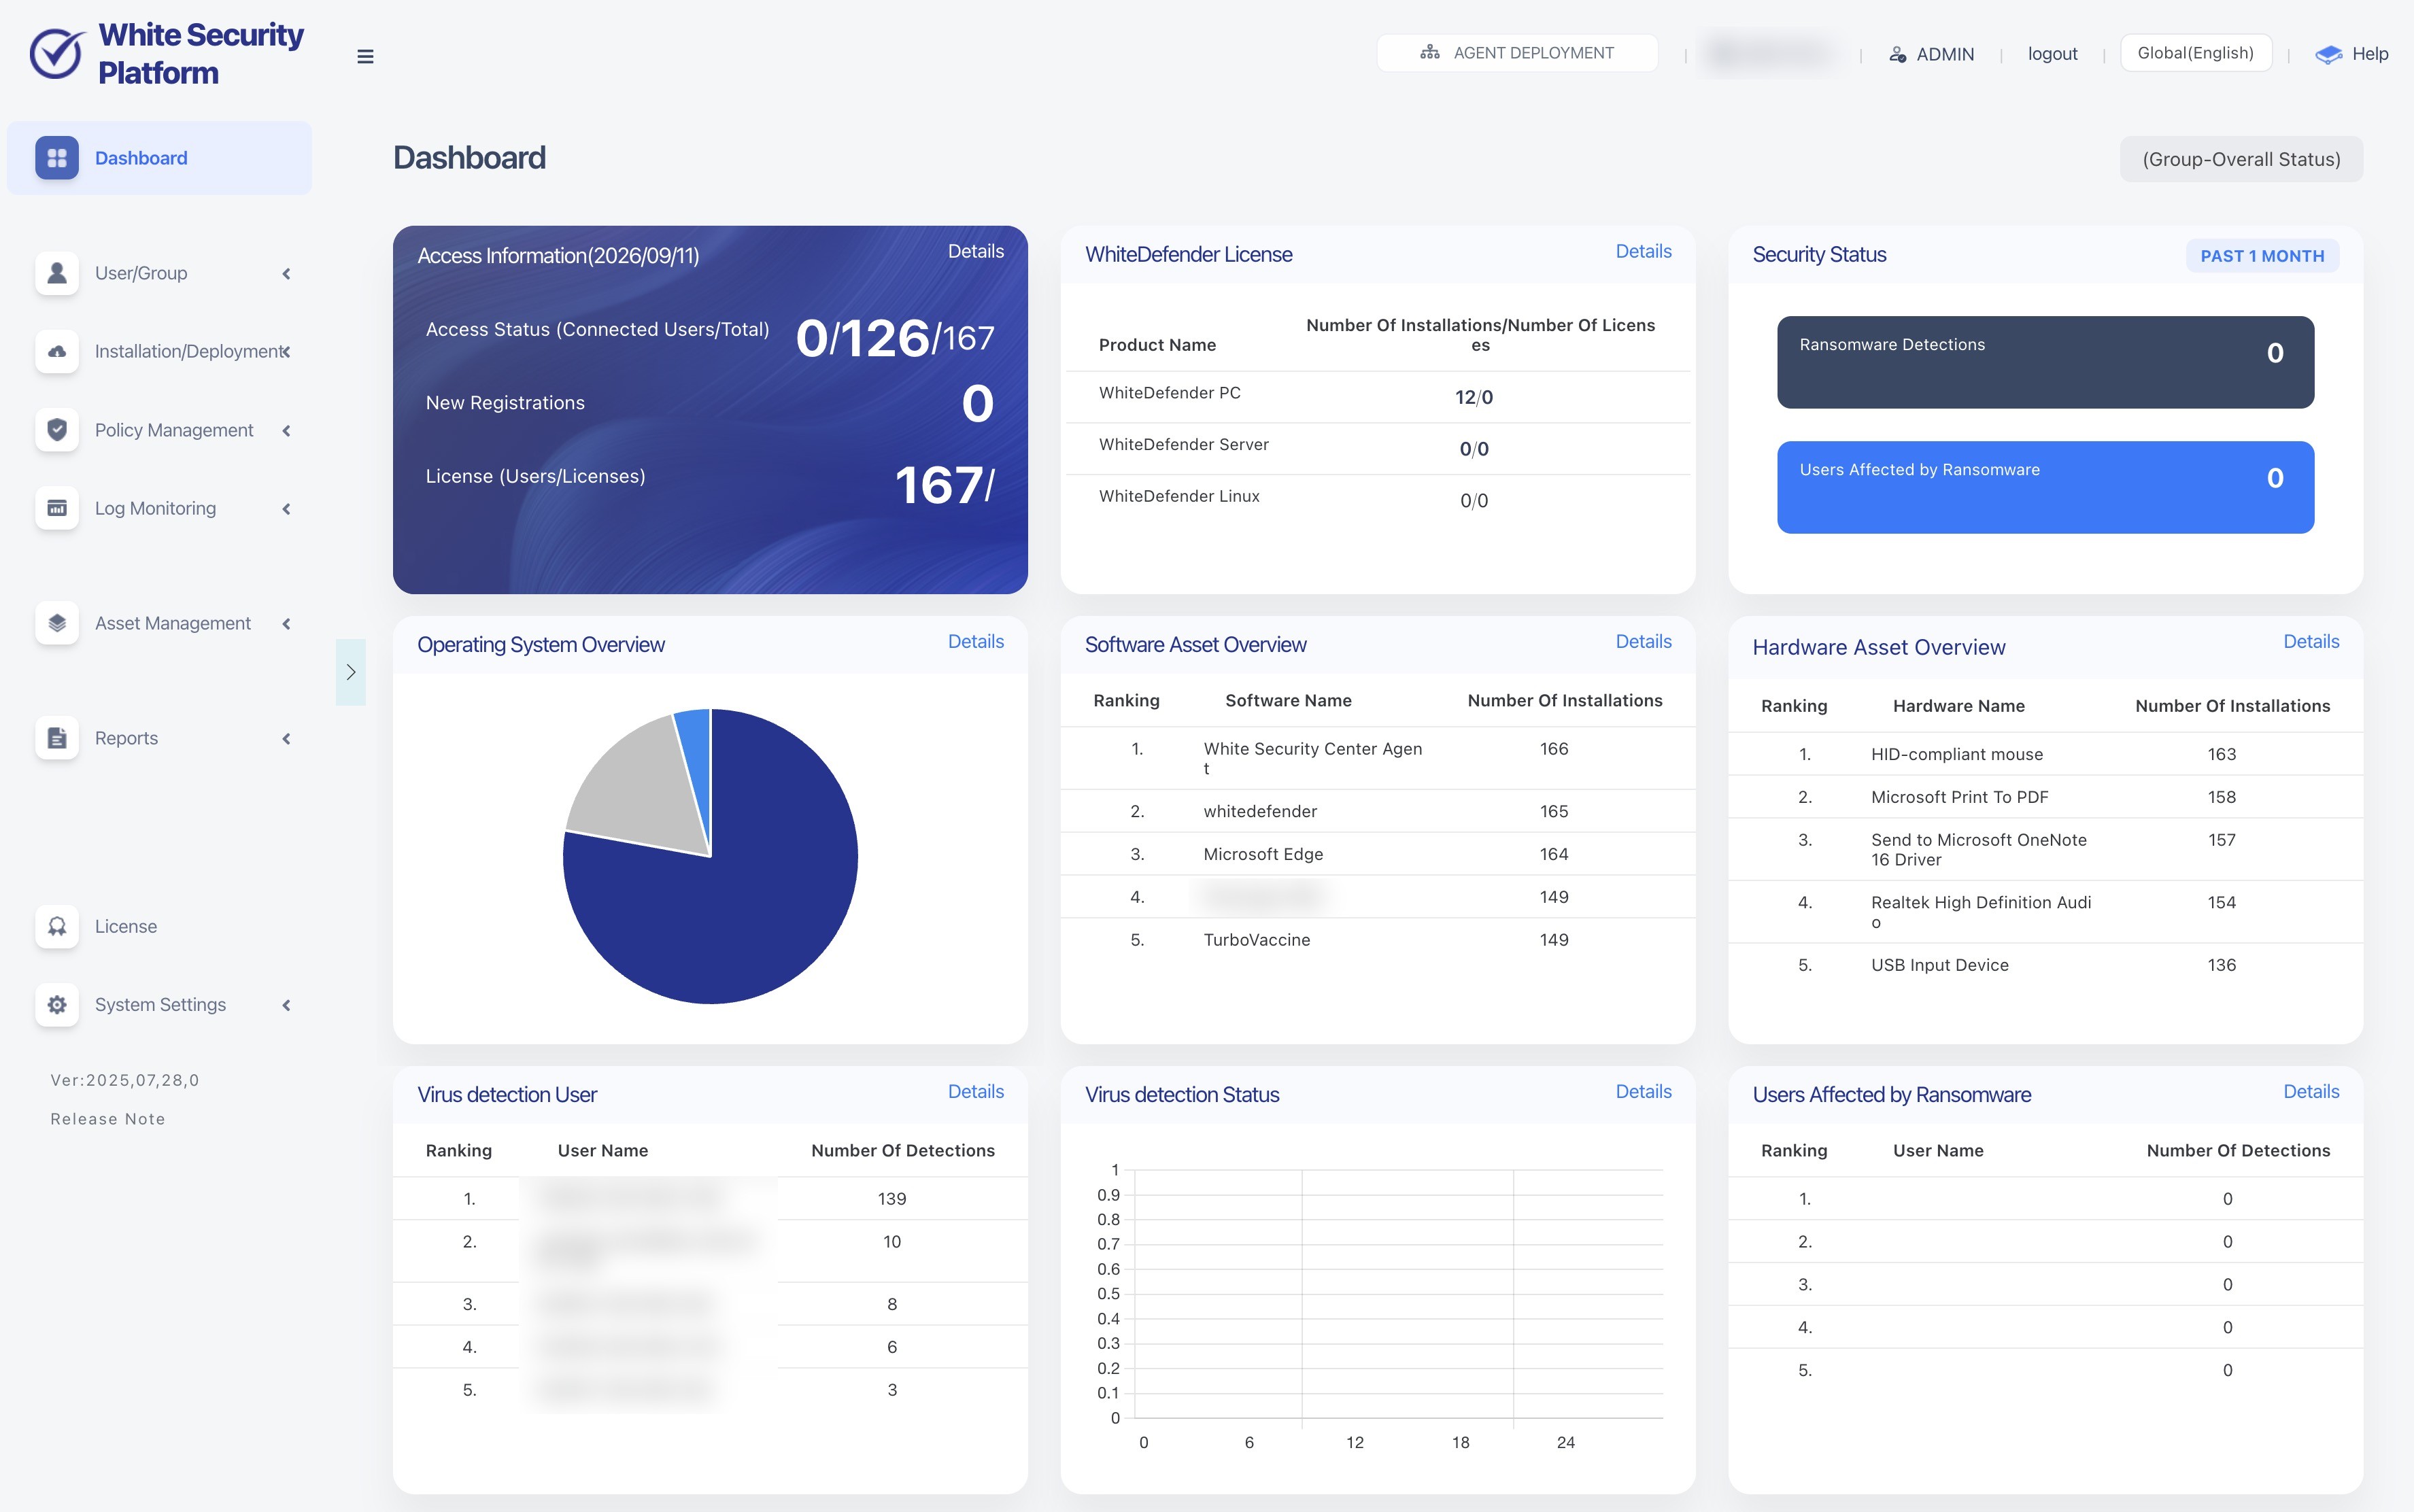This screenshot has width=2414, height=1512.
Task: Expand the System Settings chevron
Action: [x=287, y=1004]
